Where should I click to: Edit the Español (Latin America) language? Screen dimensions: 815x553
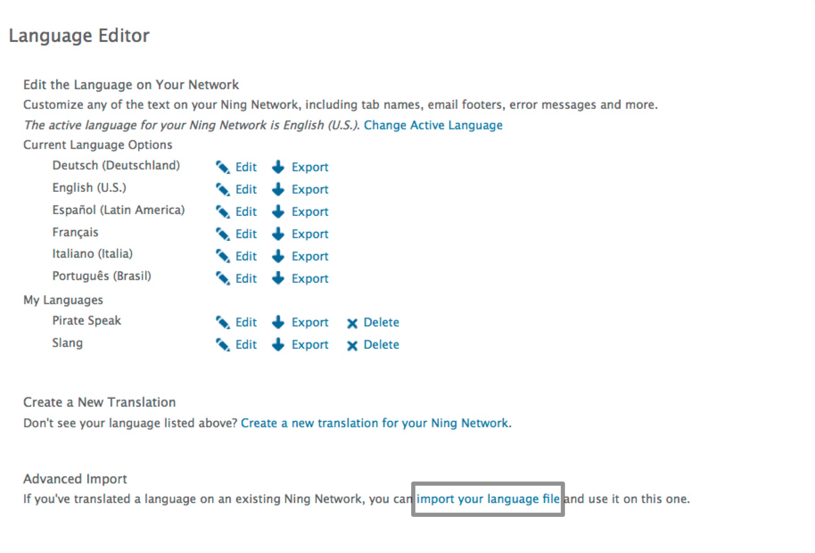pyautogui.click(x=246, y=212)
